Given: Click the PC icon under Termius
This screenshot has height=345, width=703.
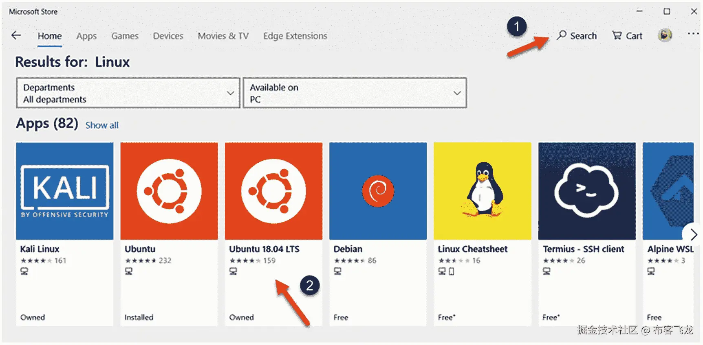Looking at the screenshot, I should pos(547,271).
